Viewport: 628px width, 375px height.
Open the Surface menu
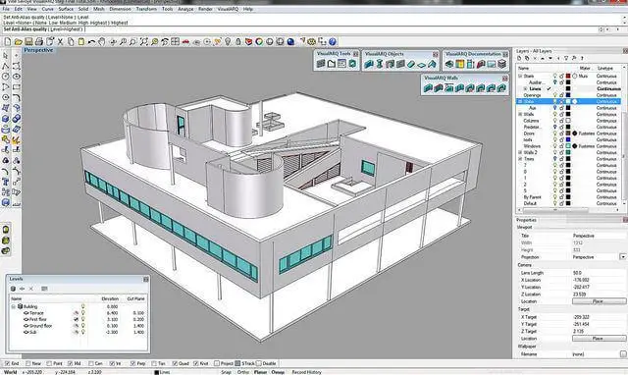pos(66,9)
